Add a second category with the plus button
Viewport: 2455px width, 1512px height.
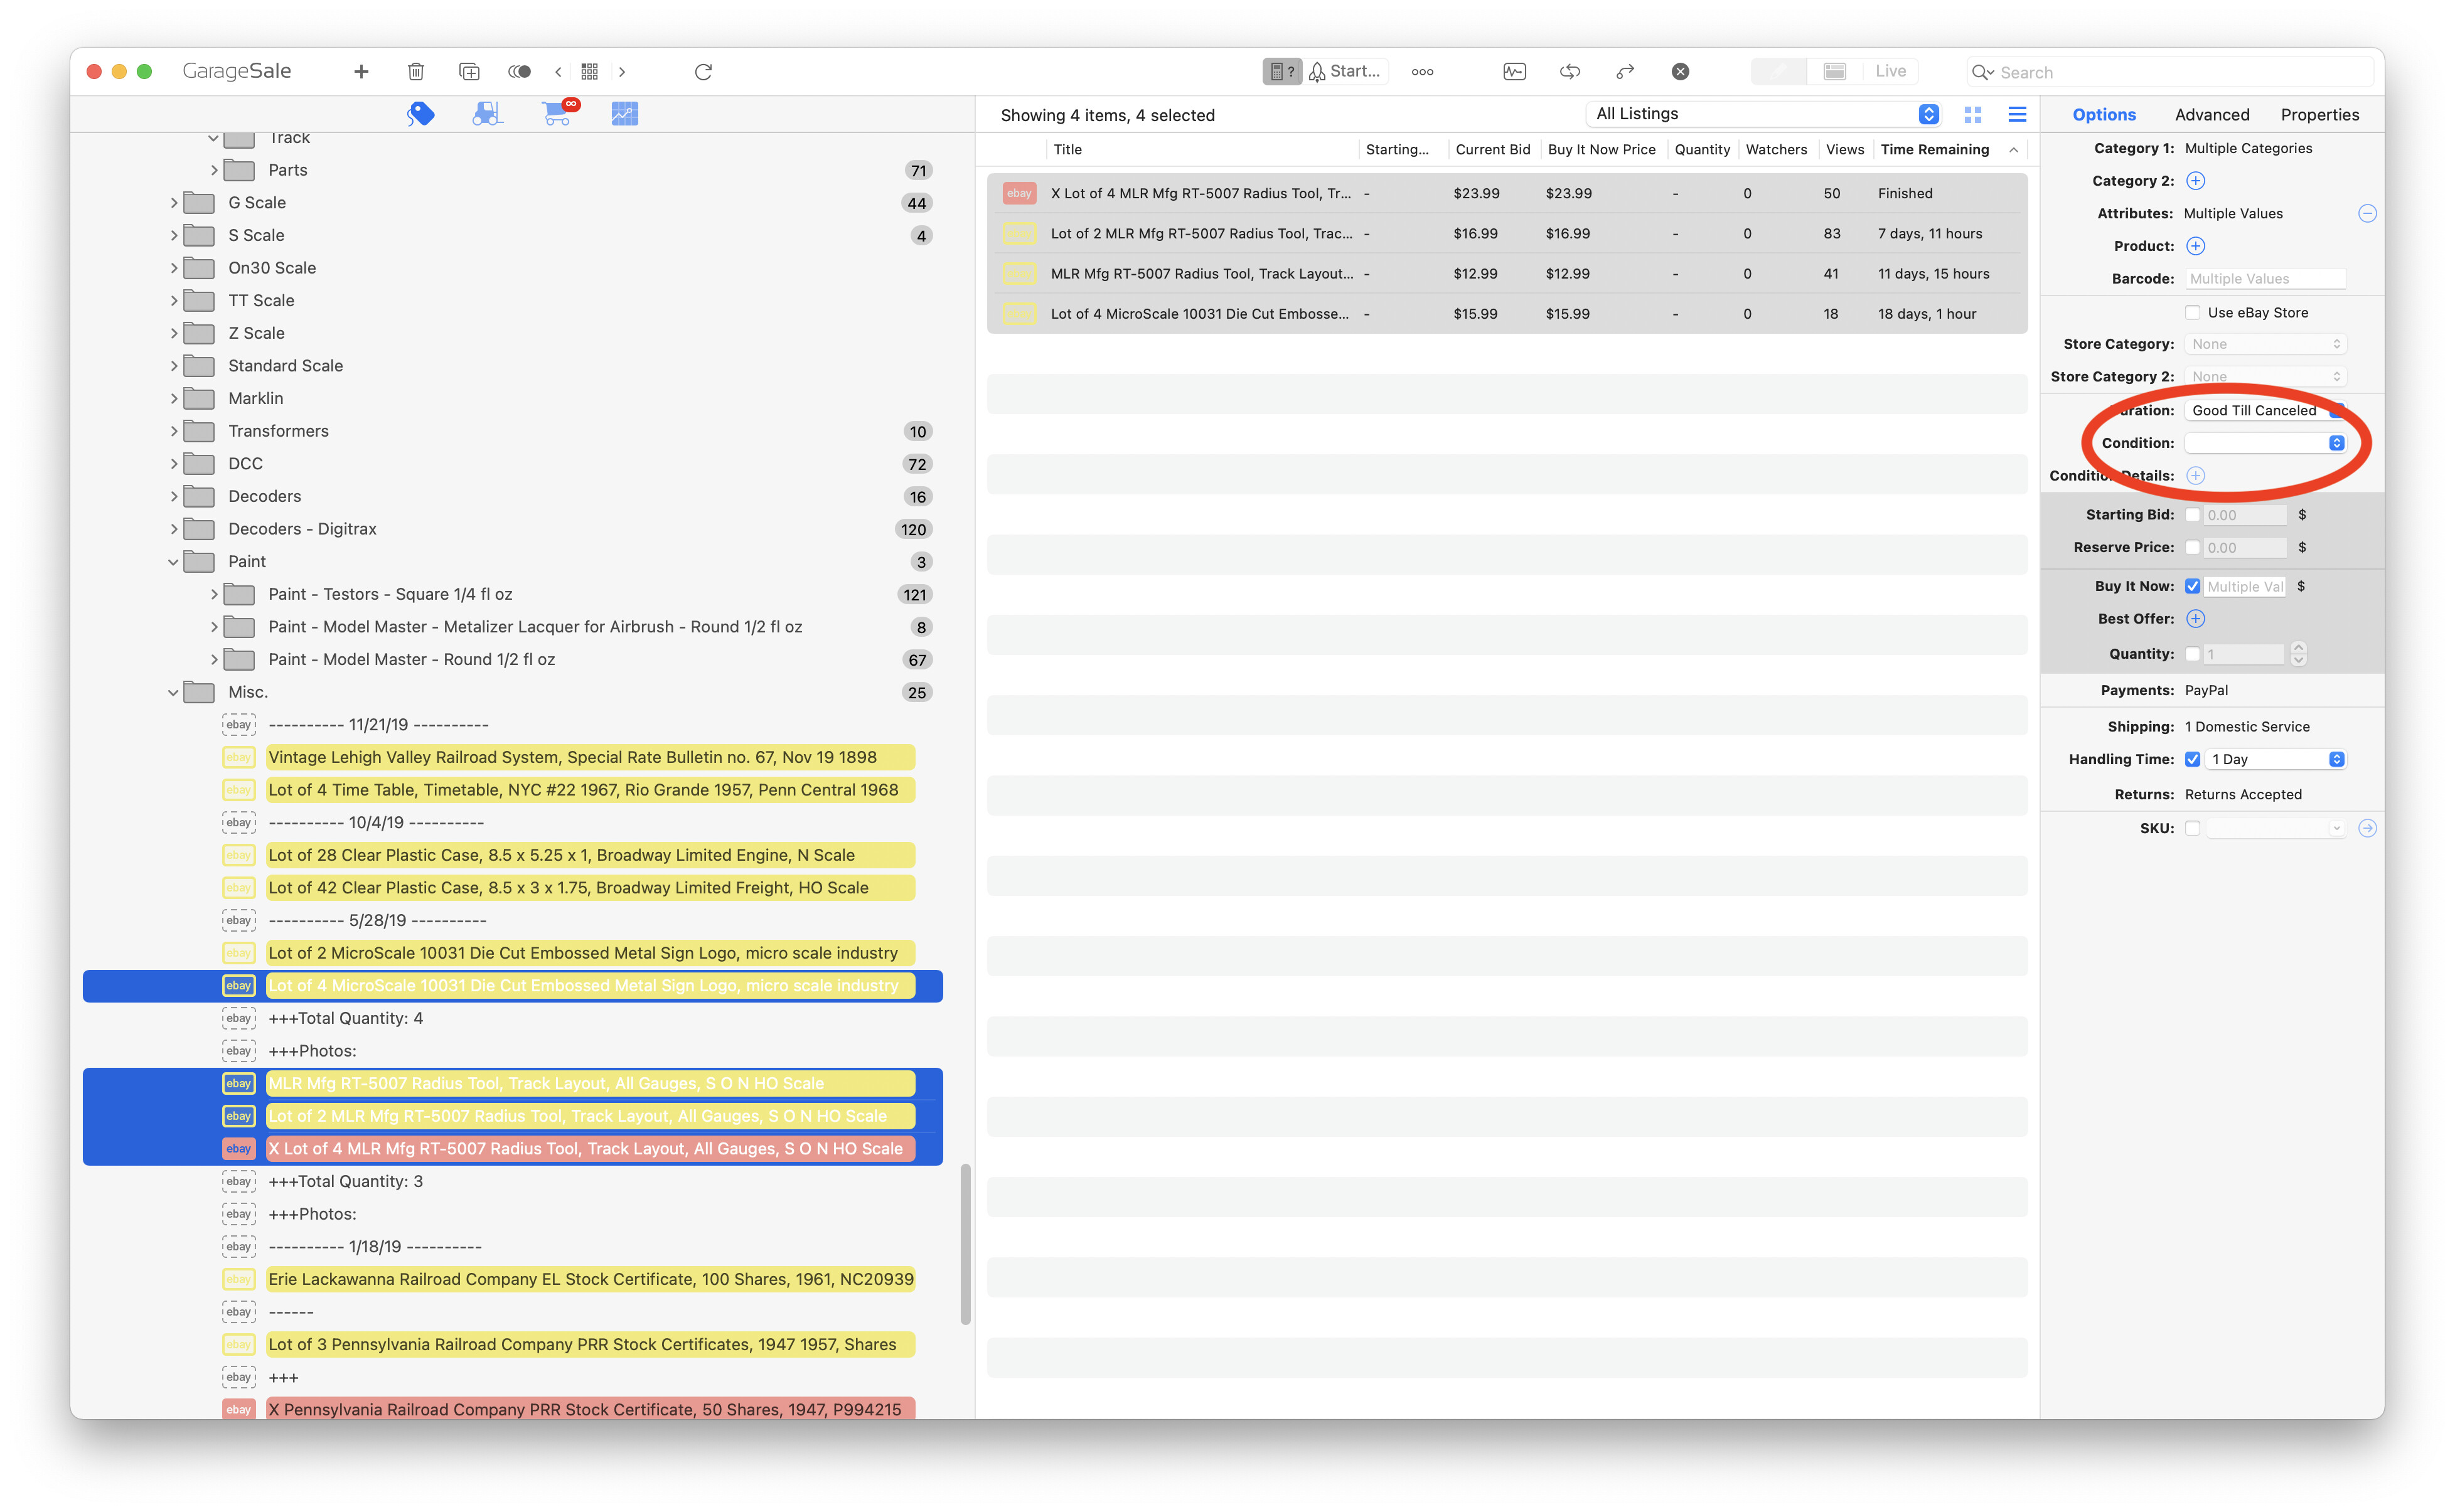2195,181
